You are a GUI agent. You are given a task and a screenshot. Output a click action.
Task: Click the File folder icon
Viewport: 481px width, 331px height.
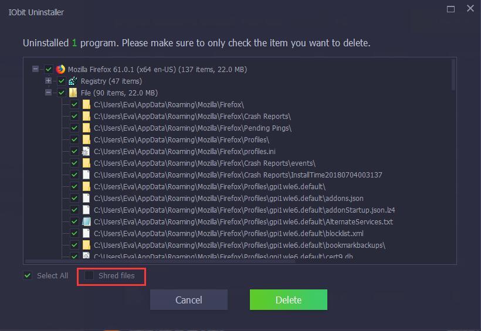(73, 93)
